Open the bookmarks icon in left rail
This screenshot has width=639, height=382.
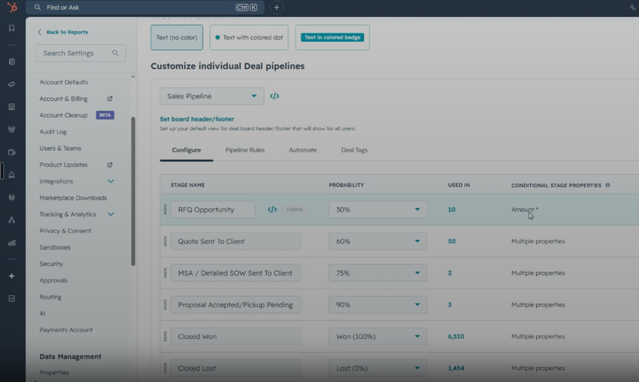12,28
